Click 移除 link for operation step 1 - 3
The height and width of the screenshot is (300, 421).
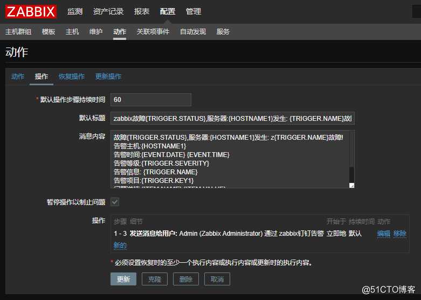tap(400, 234)
